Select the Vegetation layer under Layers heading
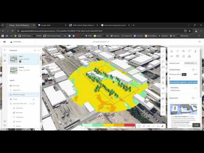 [23, 90]
